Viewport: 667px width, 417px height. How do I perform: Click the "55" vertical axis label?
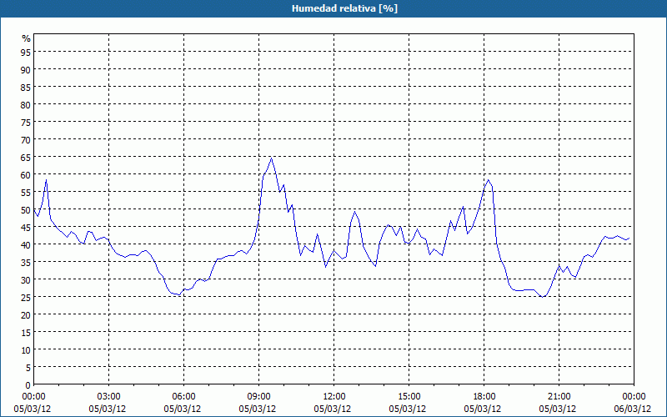[x=26, y=193]
